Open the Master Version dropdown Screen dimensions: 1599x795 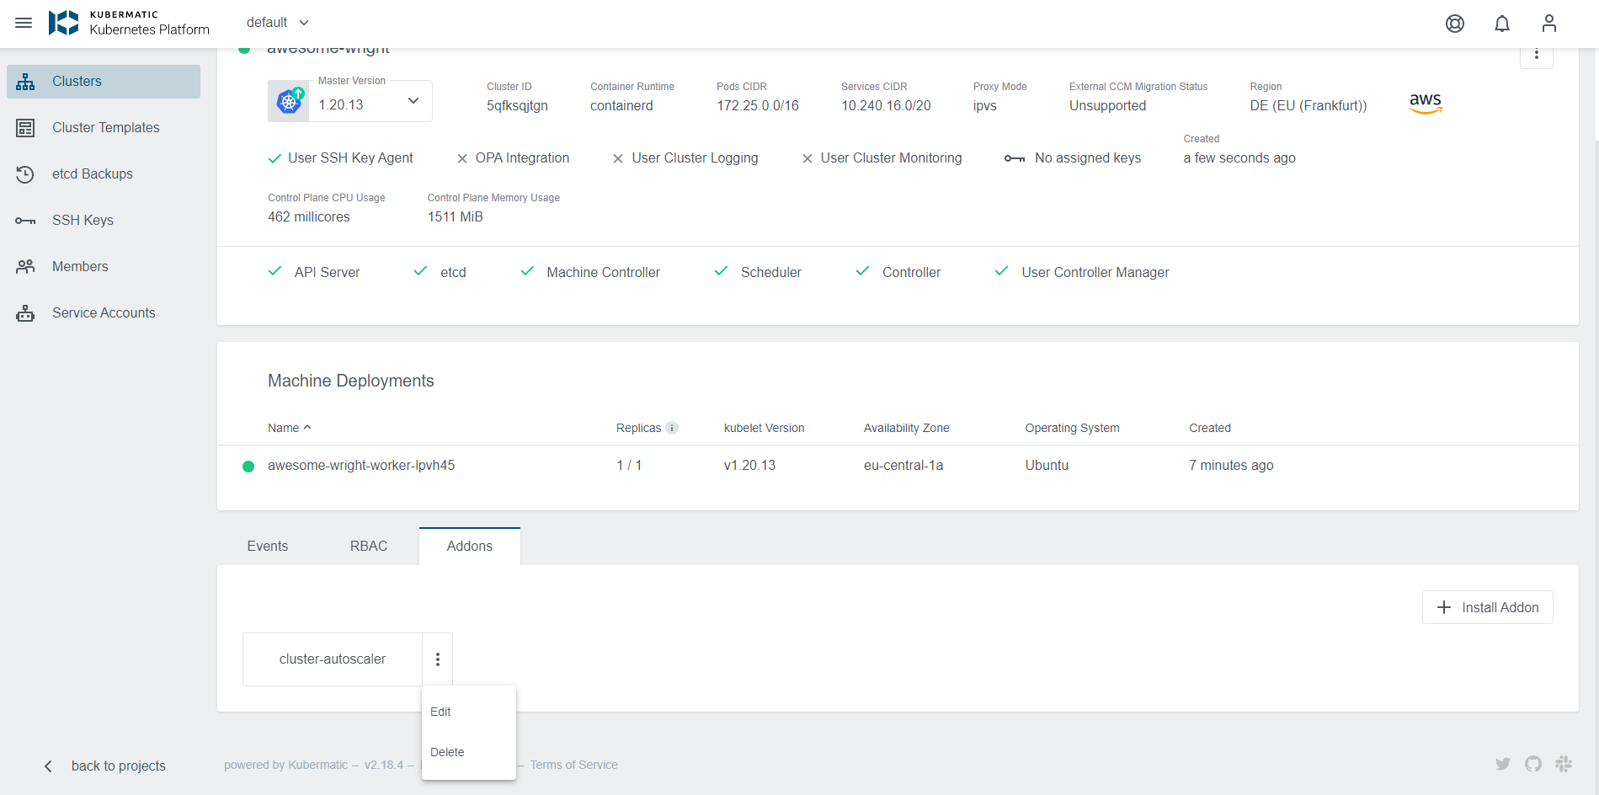click(370, 101)
